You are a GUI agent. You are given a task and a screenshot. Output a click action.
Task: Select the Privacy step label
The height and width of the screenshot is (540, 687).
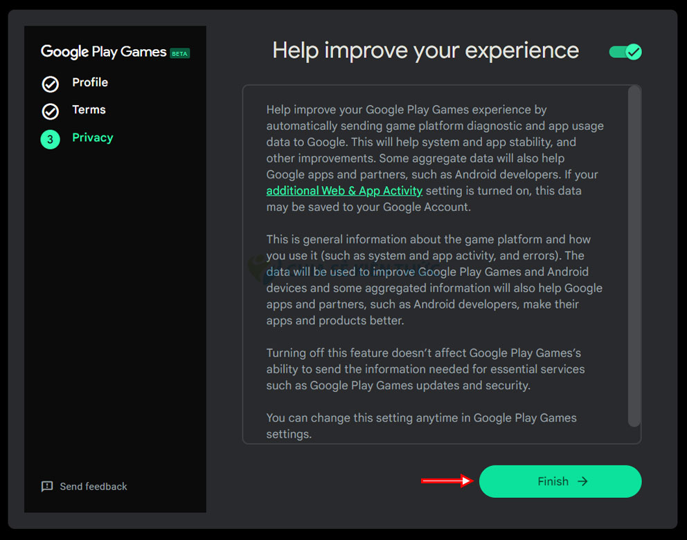pos(92,138)
